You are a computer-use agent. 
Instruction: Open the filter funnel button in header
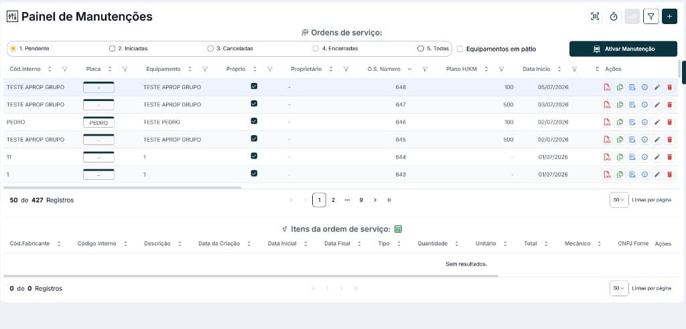pyautogui.click(x=651, y=17)
